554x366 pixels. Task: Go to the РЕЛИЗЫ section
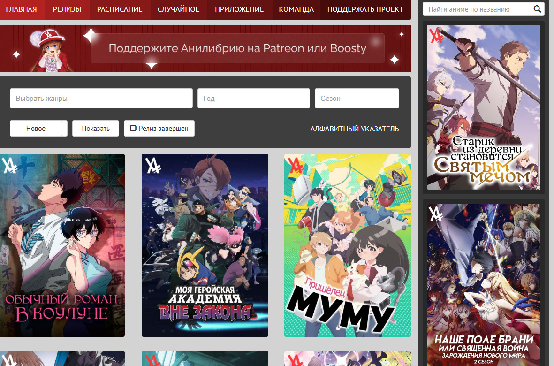pos(67,9)
